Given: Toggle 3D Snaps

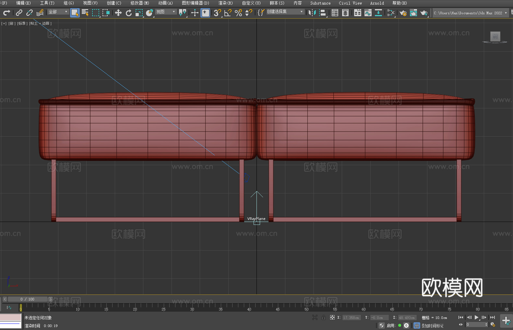Looking at the screenshot, I should [218, 13].
